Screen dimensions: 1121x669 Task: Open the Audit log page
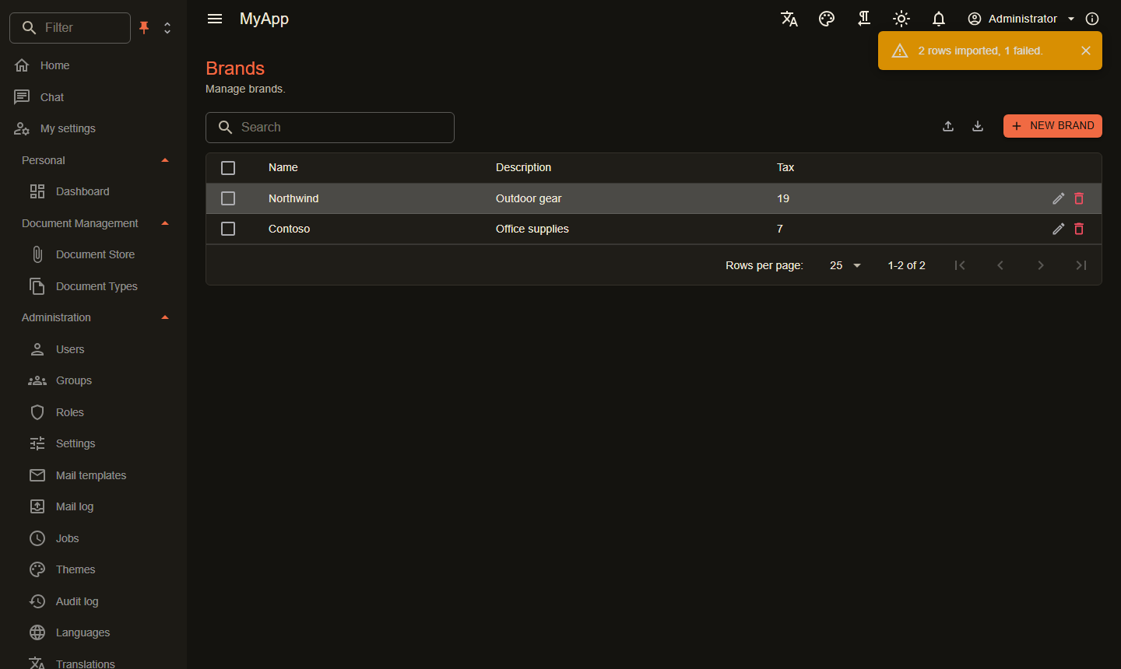(x=93, y=601)
